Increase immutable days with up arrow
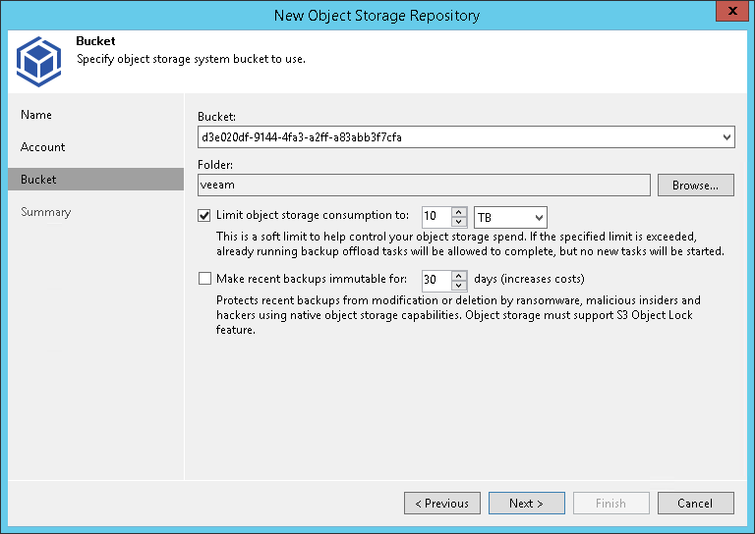 pos(458,275)
